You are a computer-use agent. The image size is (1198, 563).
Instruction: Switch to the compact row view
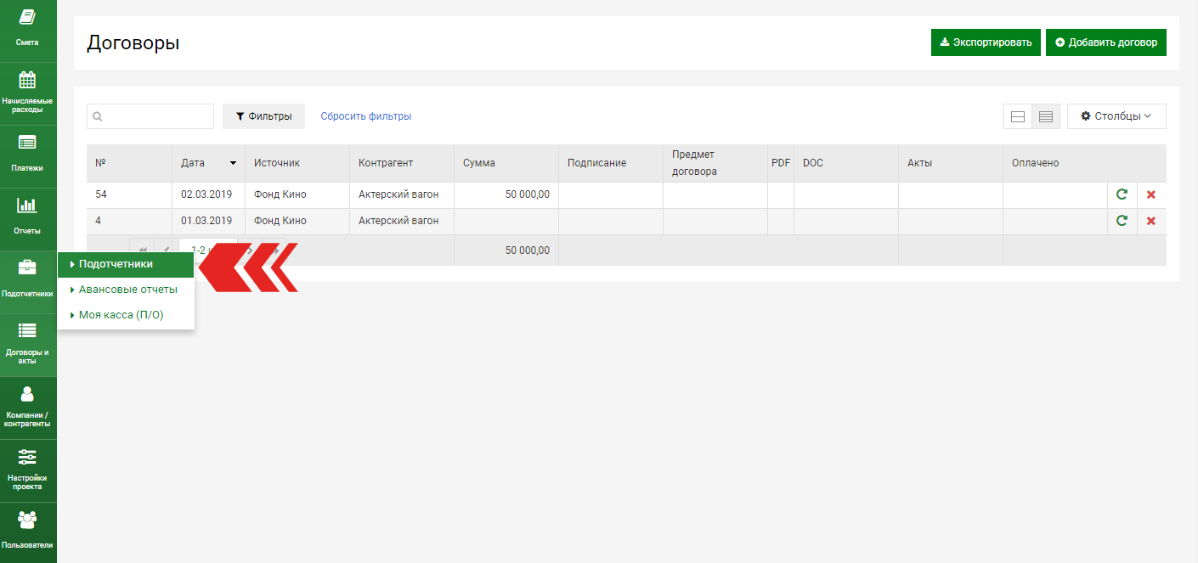(1046, 116)
